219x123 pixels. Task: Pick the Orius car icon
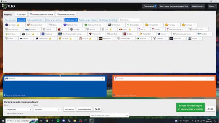tap(24, 34)
